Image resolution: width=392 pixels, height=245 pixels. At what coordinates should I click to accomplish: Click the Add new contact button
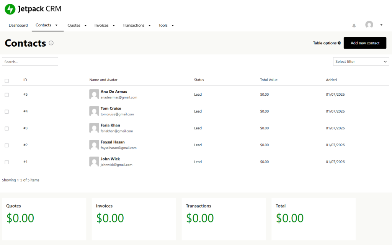pos(365,43)
